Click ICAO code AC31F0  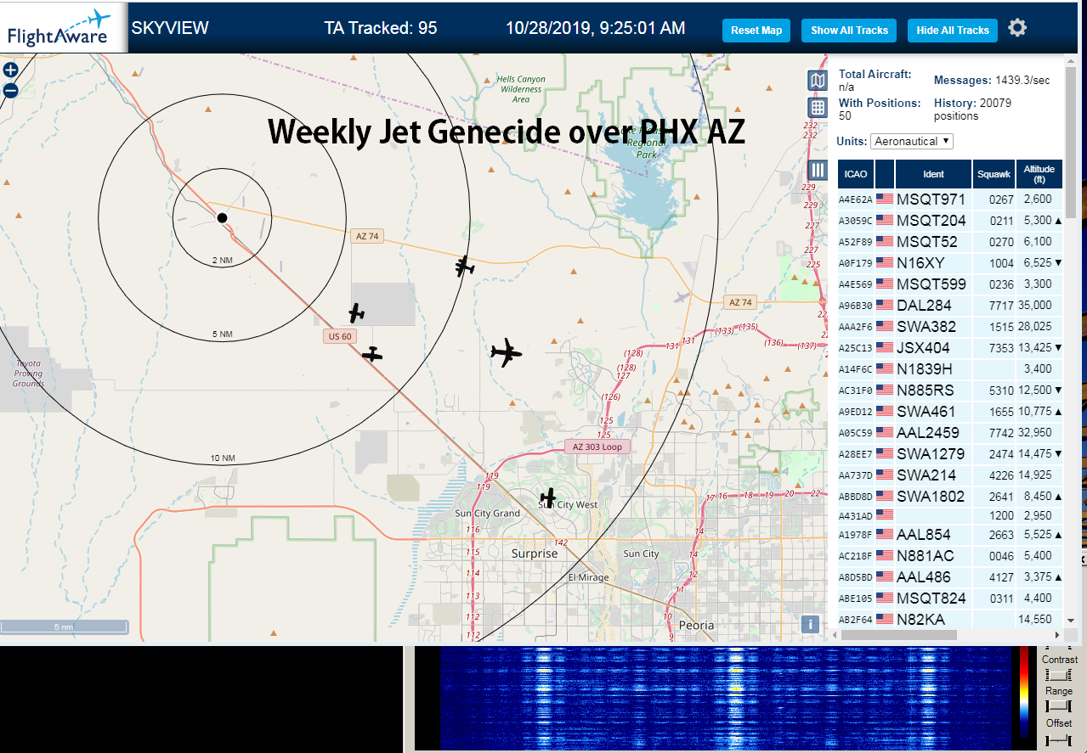click(x=856, y=391)
